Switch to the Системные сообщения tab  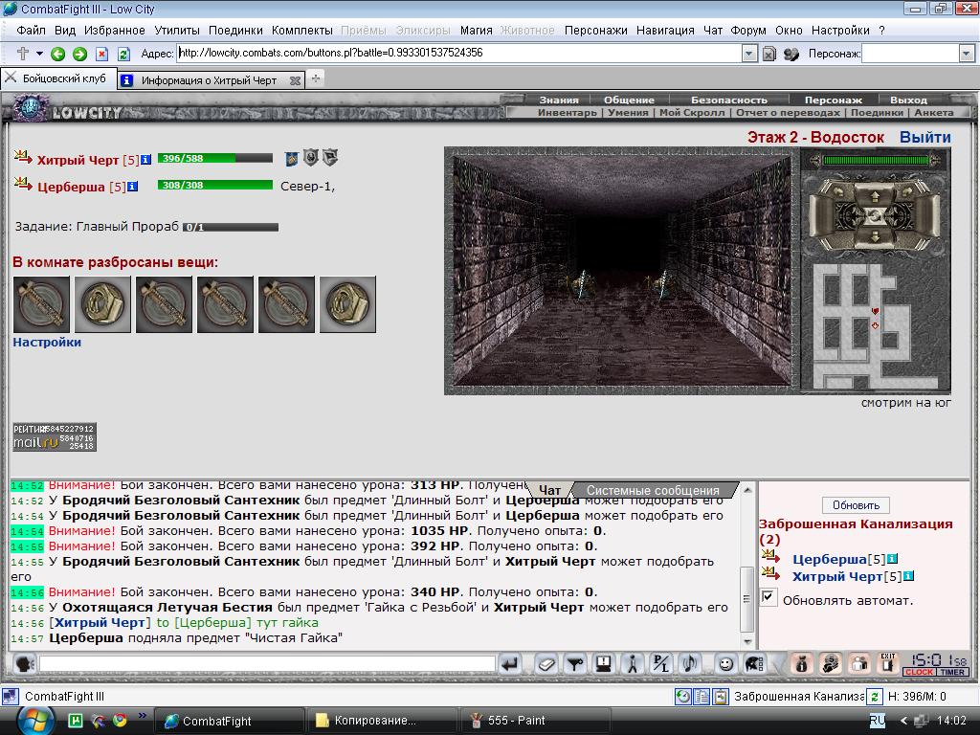(x=653, y=491)
